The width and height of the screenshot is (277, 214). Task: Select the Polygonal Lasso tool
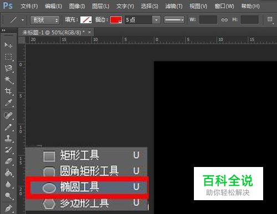[8, 69]
